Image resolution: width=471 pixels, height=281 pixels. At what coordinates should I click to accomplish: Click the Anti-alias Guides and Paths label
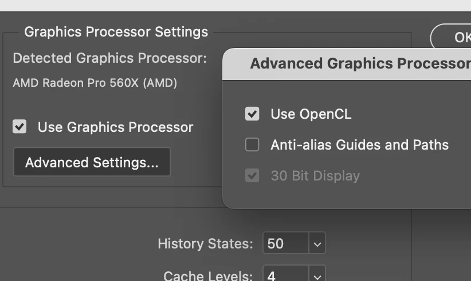[359, 144]
